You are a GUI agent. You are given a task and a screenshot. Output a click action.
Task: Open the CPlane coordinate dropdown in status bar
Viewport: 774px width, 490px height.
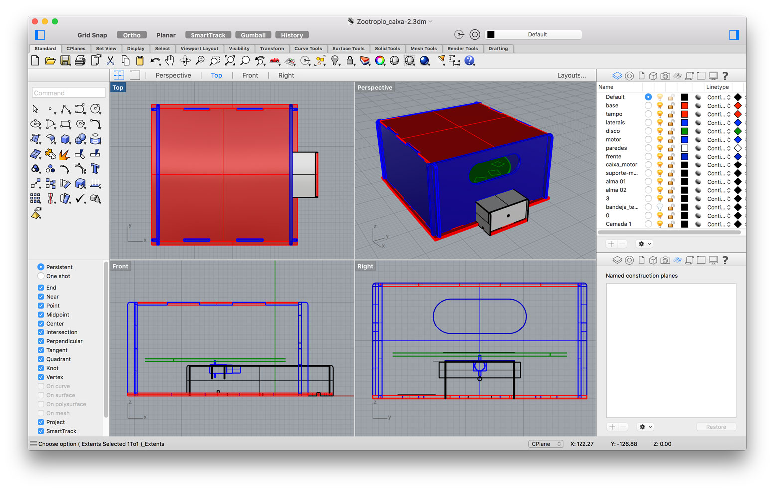click(546, 444)
